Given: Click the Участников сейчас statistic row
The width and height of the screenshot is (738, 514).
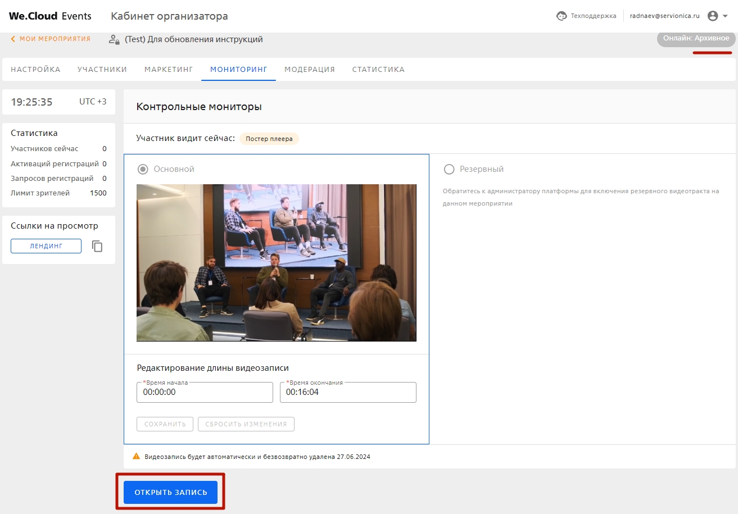Looking at the screenshot, I should point(58,149).
